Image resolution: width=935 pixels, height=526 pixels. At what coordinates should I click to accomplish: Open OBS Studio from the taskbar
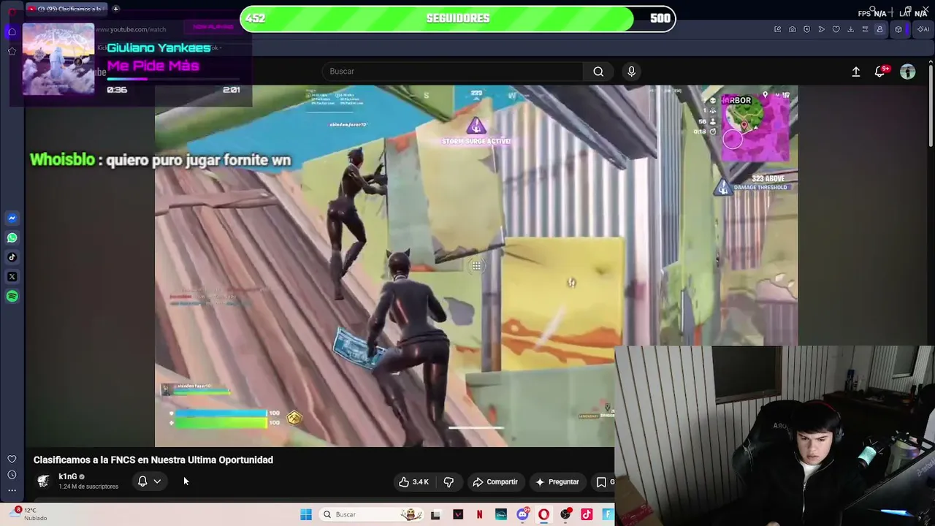[x=565, y=514]
